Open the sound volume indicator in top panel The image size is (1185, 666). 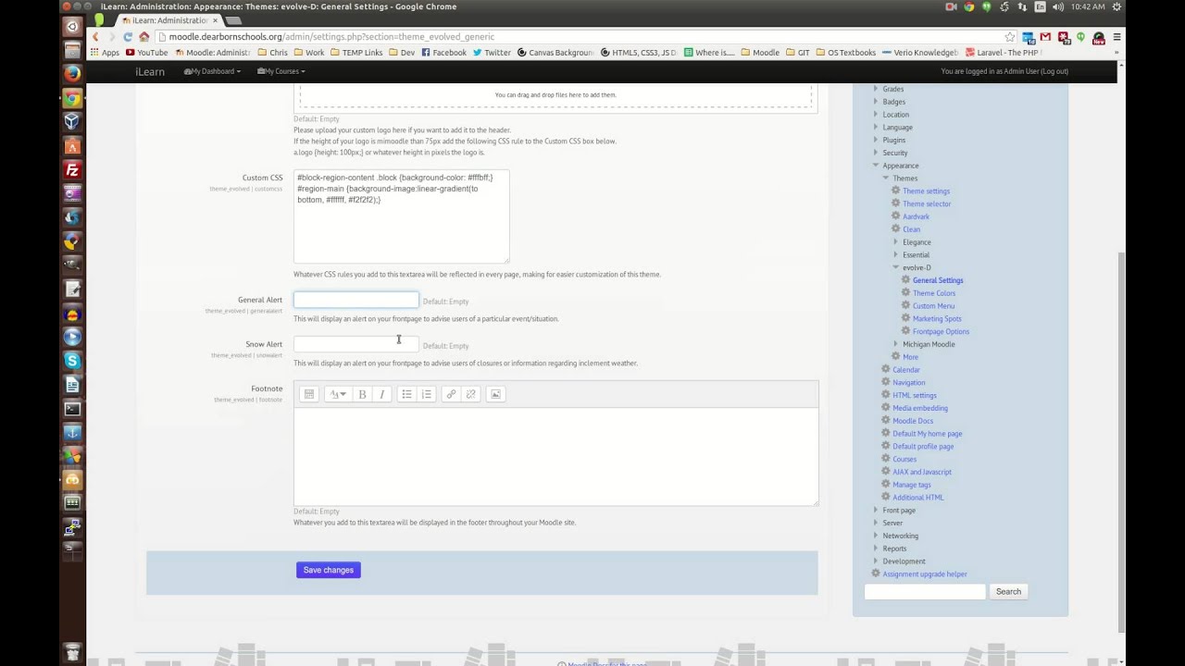(x=1058, y=6)
